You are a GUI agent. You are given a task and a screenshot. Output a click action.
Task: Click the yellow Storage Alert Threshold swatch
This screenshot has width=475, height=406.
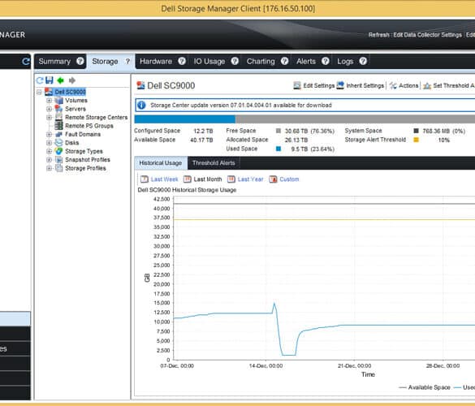click(417, 140)
